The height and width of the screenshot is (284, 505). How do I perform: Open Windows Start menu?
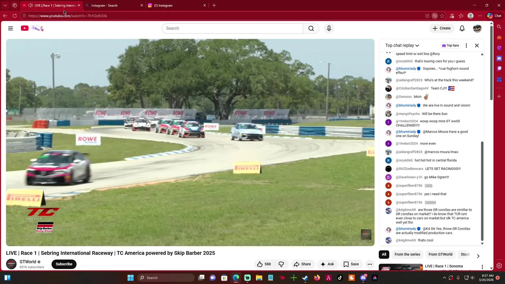[x=131, y=278]
